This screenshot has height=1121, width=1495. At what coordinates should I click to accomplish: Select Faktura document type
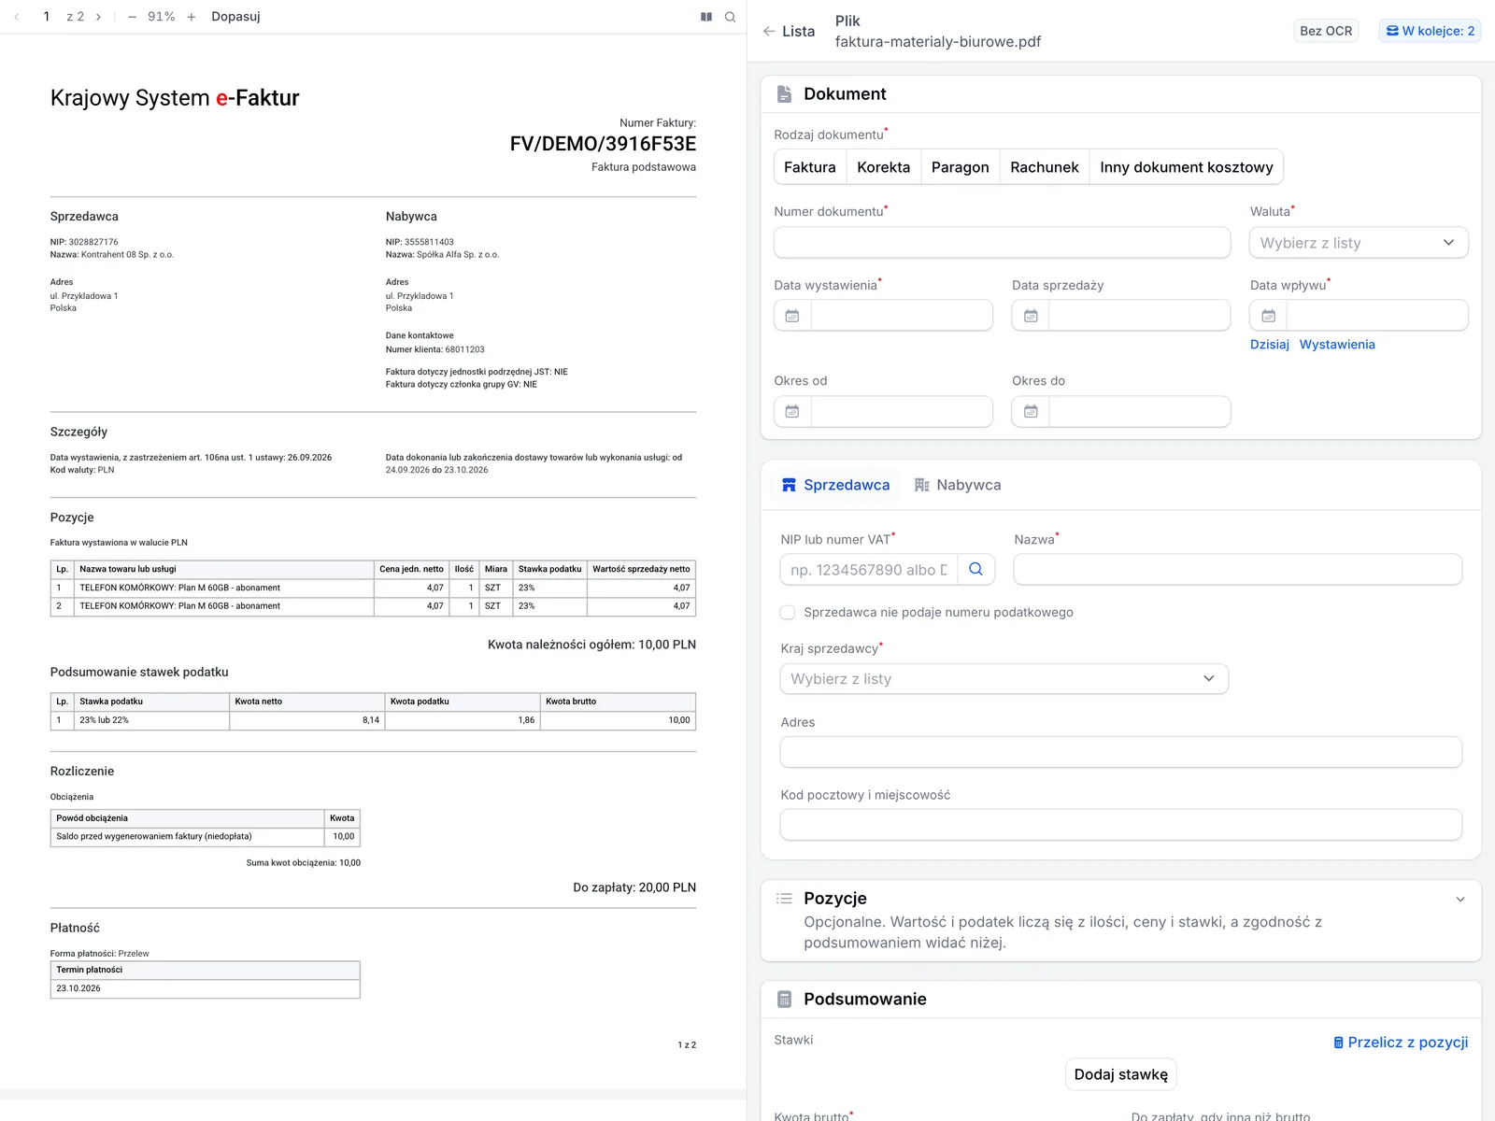810,167
